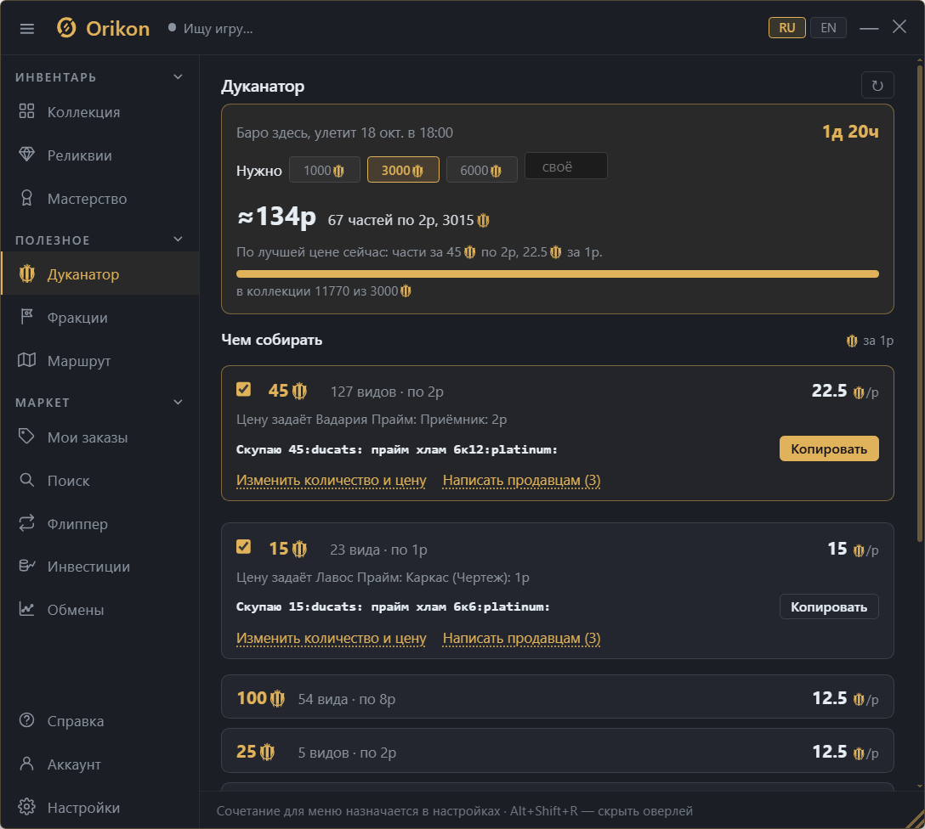Open the Флиппер tool
This screenshot has height=829, width=925.
(x=99, y=524)
